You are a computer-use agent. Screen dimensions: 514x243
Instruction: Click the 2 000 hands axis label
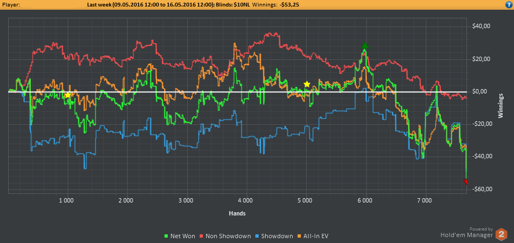(x=127, y=199)
